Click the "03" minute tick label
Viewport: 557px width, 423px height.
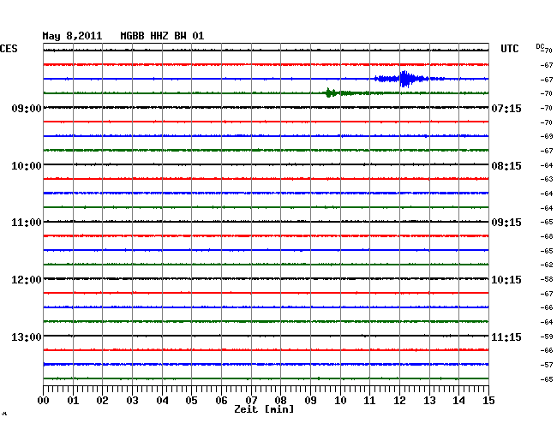coord(132,401)
